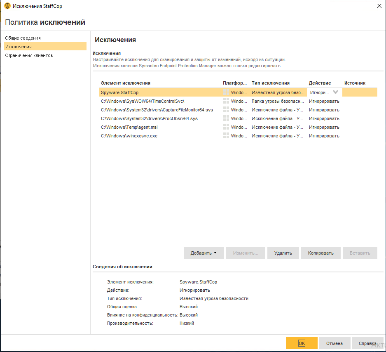The width and height of the screenshot is (386, 352).
Task: Click the Копировать button
Action: point(320,253)
